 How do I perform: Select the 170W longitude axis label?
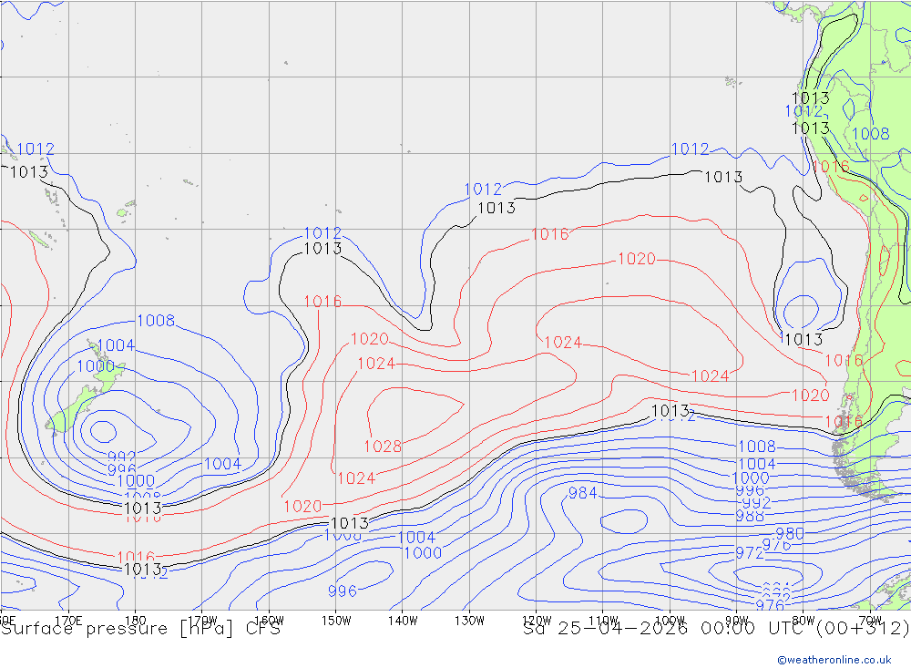click(202, 621)
